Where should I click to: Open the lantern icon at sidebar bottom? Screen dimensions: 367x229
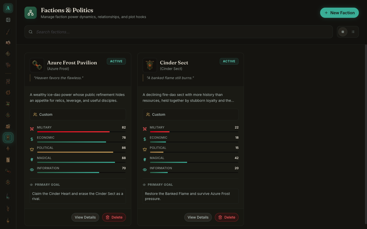tap(8, 221)
